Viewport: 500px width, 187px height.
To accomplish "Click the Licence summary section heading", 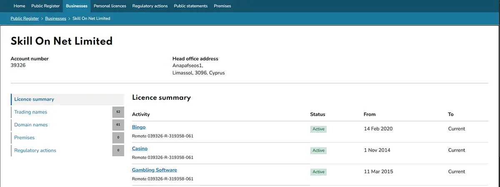I will pyautogui.click(x=161, y=98).
